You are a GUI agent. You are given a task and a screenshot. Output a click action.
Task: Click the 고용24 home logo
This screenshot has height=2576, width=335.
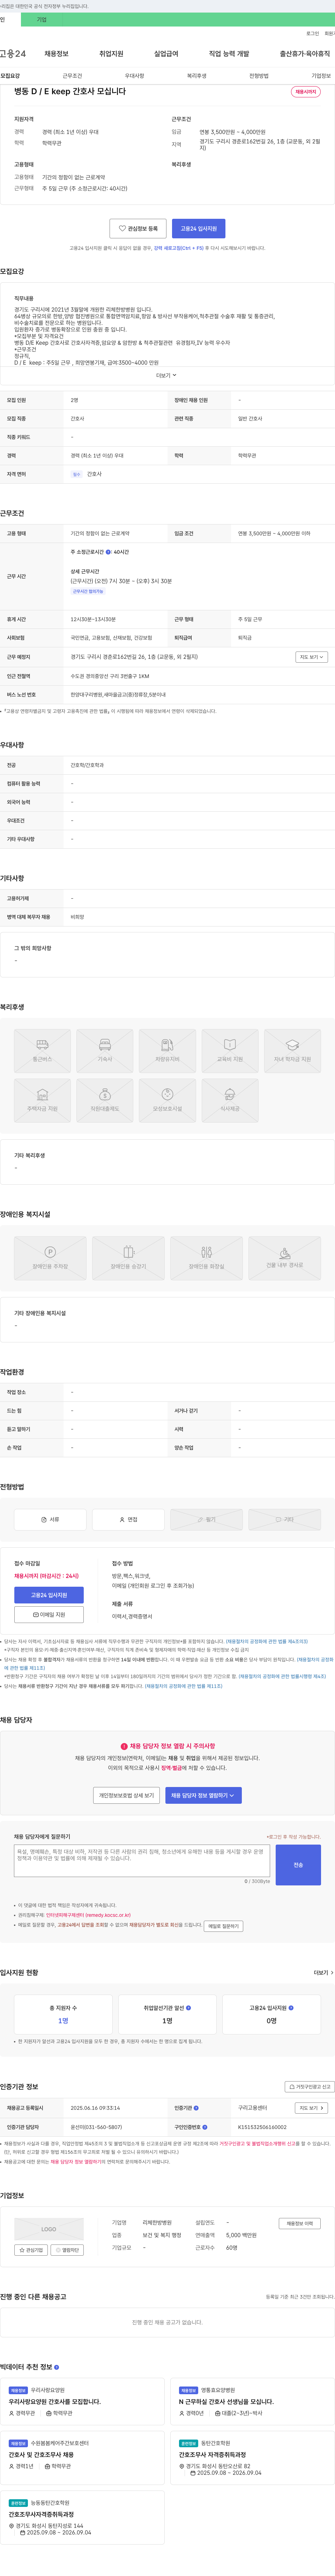(x=13, y=54)
